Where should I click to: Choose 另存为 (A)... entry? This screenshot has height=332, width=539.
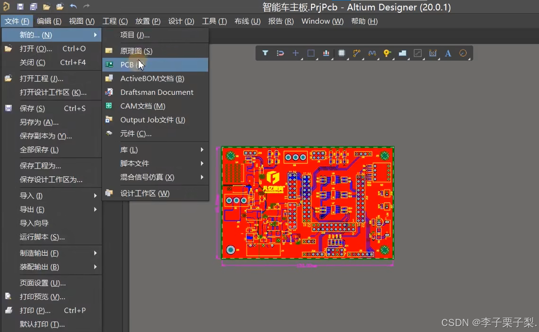[x=52, y=122]
